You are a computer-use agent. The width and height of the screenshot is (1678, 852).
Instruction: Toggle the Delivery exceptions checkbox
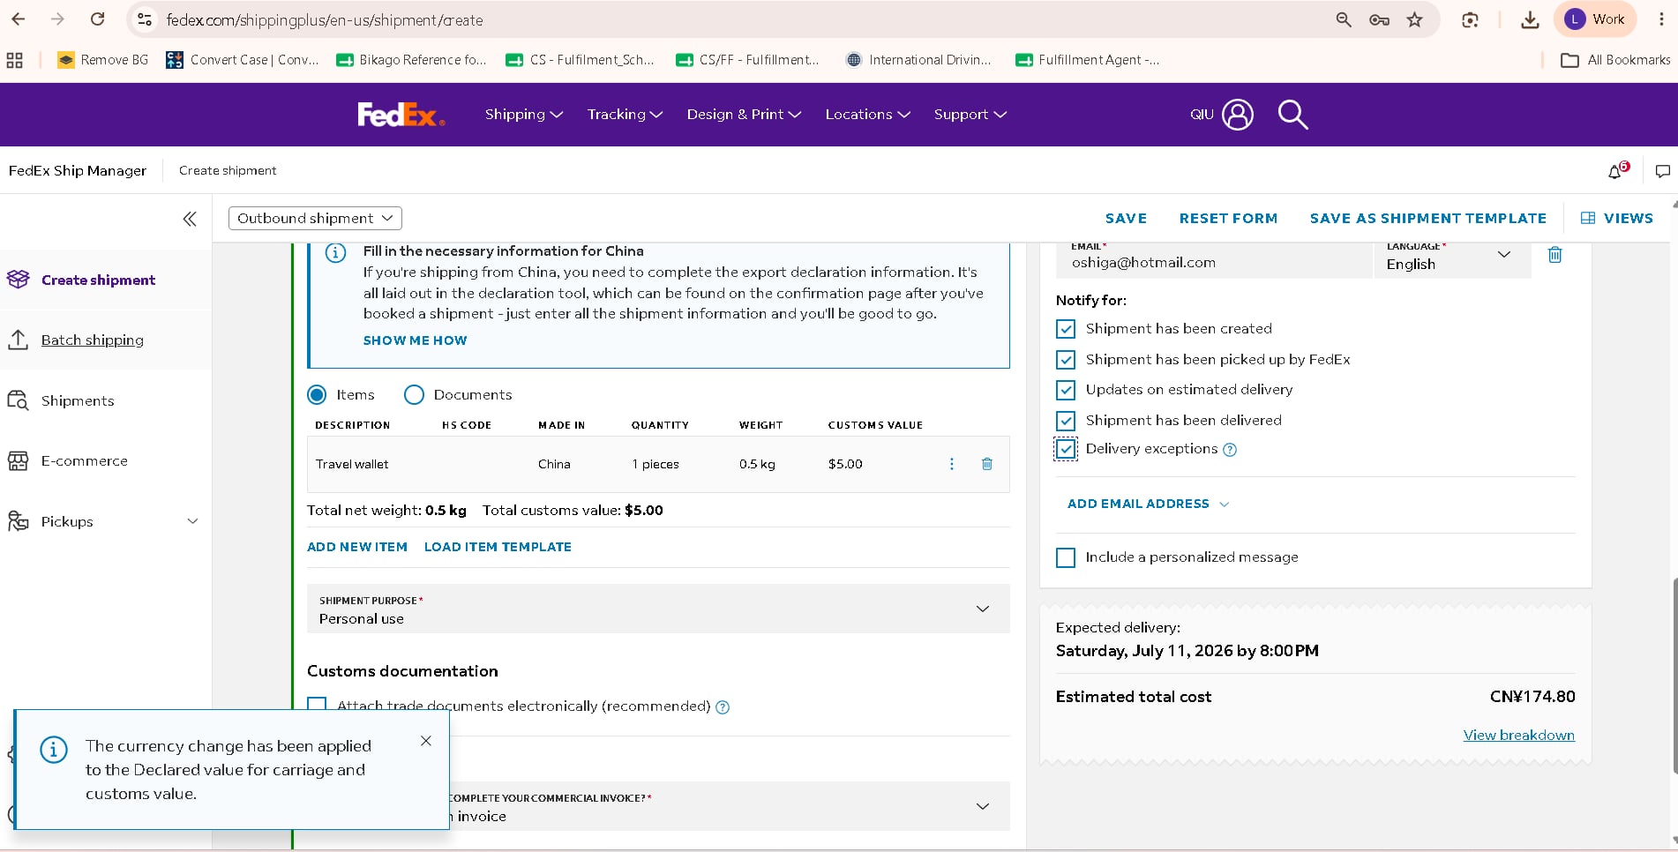(1066, 449)
